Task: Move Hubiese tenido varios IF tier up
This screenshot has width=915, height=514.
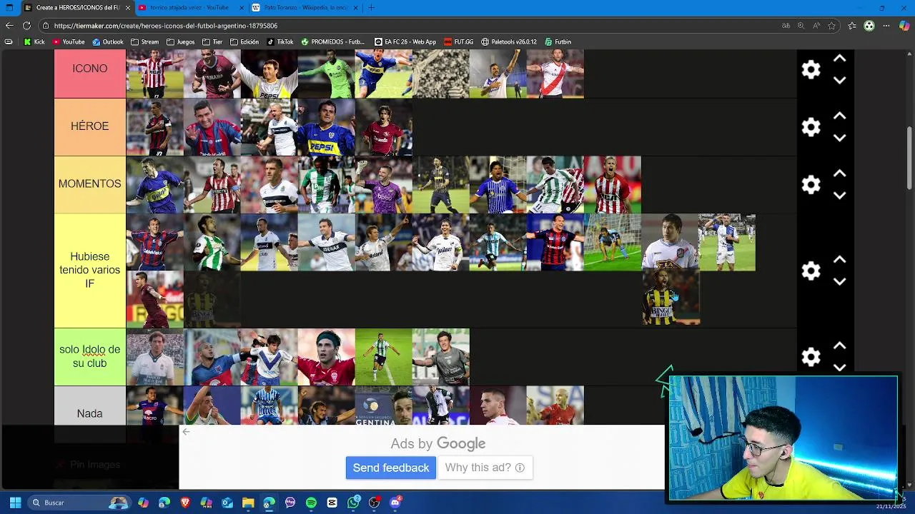Action: tap(840, 260)
